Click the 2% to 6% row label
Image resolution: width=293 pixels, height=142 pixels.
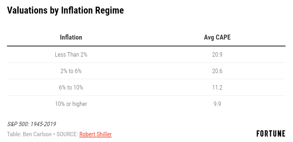click(71, 71)
